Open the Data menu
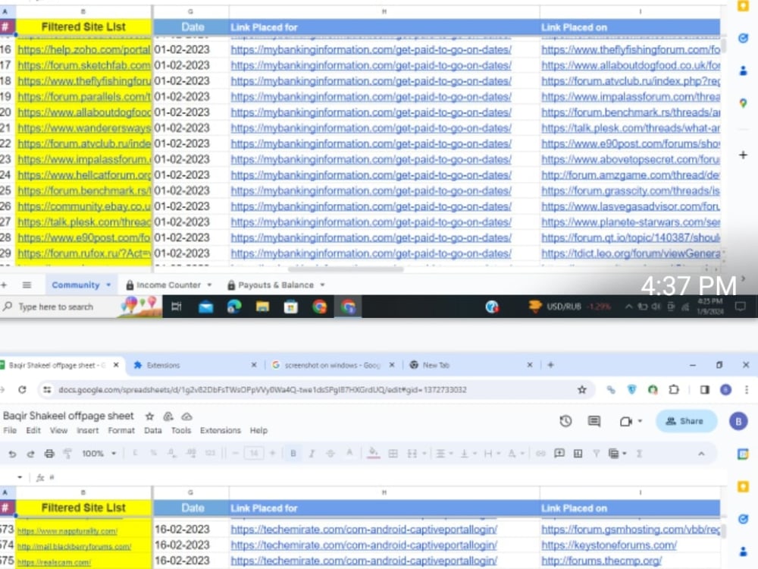 [153, 430]
